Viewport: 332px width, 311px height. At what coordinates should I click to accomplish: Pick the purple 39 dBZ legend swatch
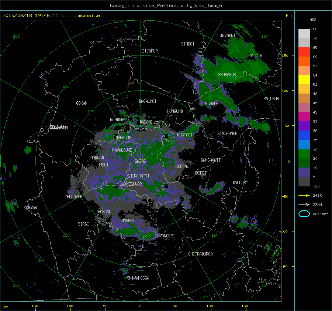coord(304,126)
